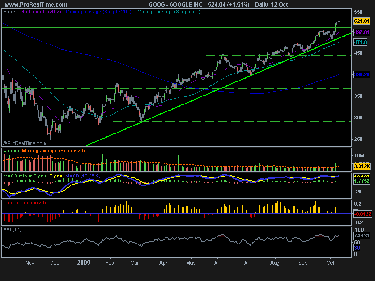Click the 10M volume axis label
The image size is (375, 281).
pos(359,155)
